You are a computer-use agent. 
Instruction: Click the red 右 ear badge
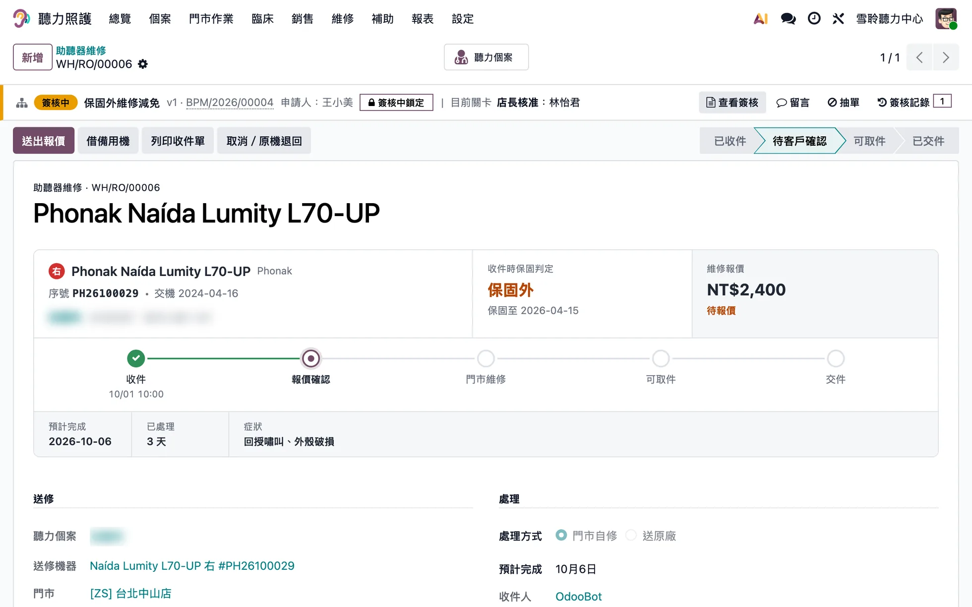coord(57,272)
